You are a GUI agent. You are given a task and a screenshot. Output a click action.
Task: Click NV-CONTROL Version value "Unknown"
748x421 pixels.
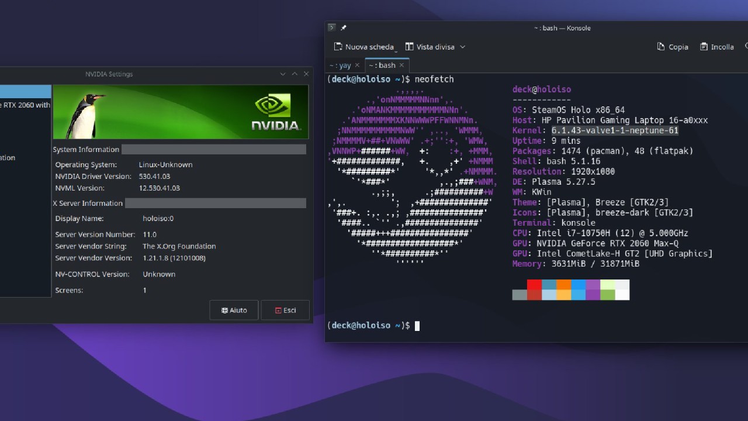(159, 274)
